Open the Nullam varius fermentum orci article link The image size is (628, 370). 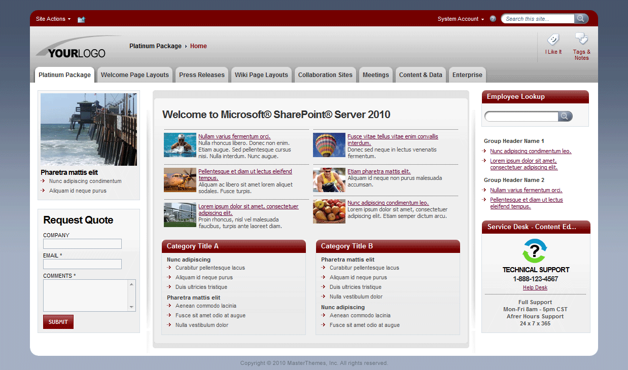click(234, 136)
